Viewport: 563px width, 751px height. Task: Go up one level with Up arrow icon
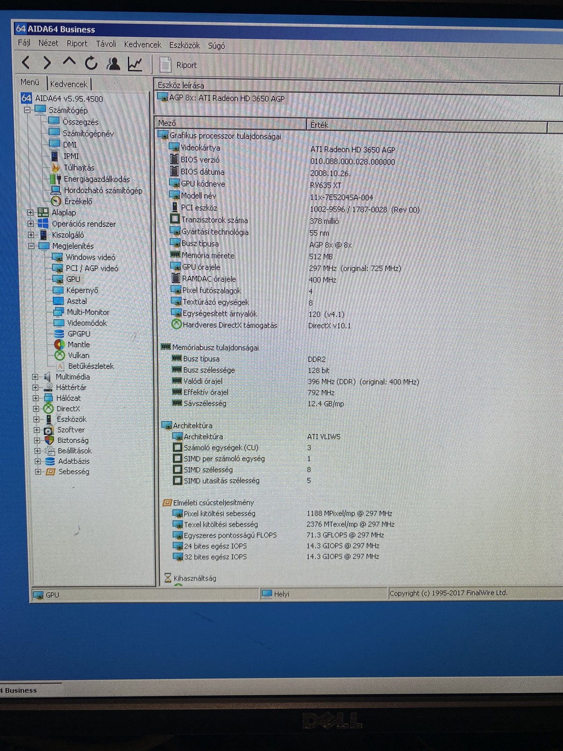click(x=69, y=62)
